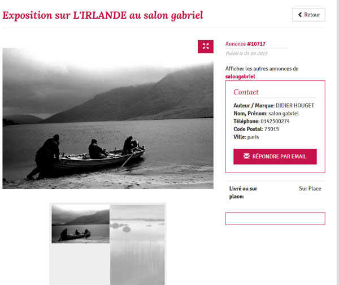This screenshot has height=285, width=339.
Task: Click the empty pink-bordered box
Action: [275, 219]
